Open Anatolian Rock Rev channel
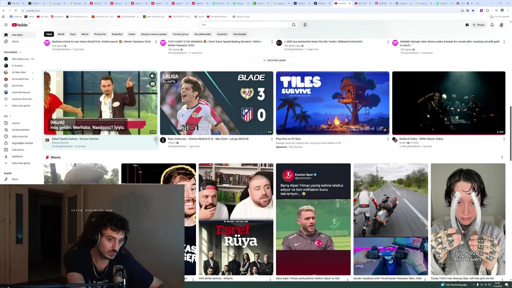This screenshot has width=512, height=288. click(x=20, y=99)
